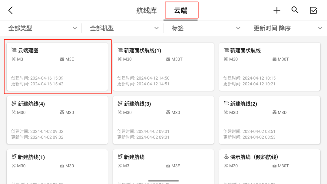This screenshot has width=327, height=184.
Task: Click the 新建航线(3) route title
Action: pos(137,104)
